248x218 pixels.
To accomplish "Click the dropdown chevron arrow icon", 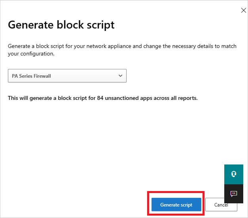I will (120, 76).
